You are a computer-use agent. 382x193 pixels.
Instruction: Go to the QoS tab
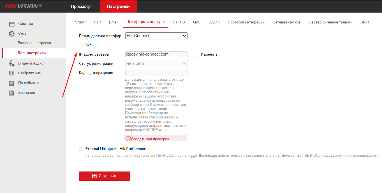tap(197, 22)
